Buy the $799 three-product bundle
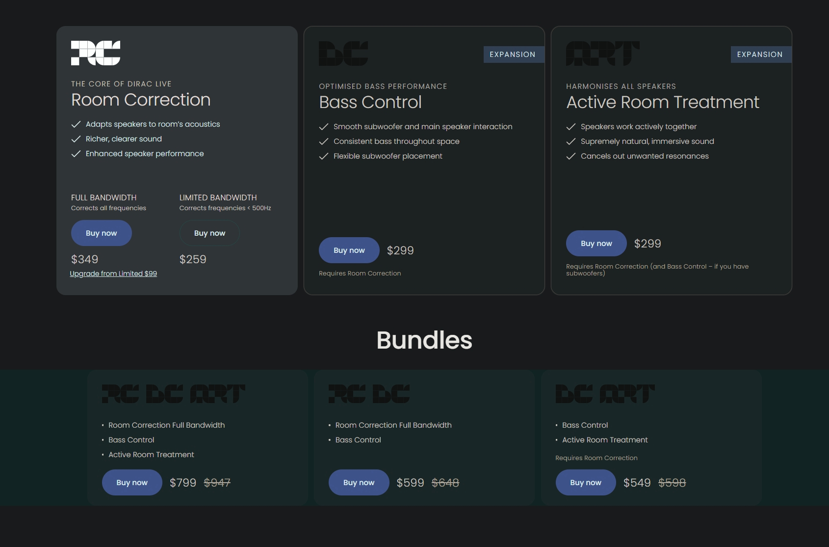Viewport: 829px width, 547px height. (132, 483)
